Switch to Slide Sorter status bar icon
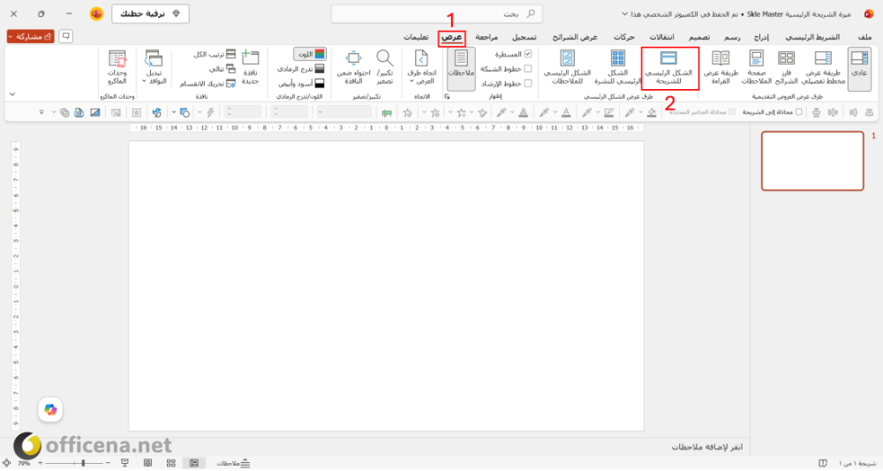 [171, 463]
